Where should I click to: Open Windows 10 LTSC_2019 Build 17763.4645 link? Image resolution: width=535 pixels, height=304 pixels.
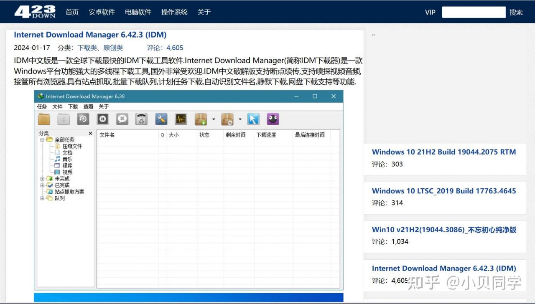point(444,191)
